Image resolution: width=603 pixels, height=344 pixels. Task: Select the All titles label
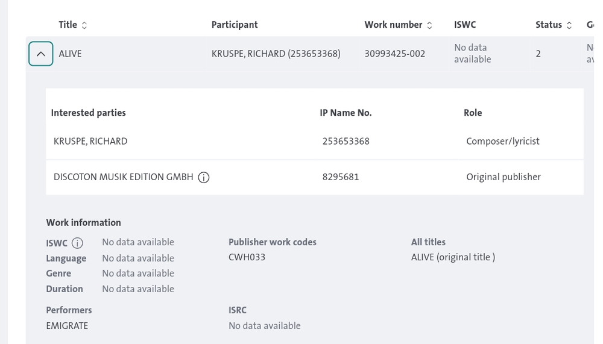(x=428, y=242)
